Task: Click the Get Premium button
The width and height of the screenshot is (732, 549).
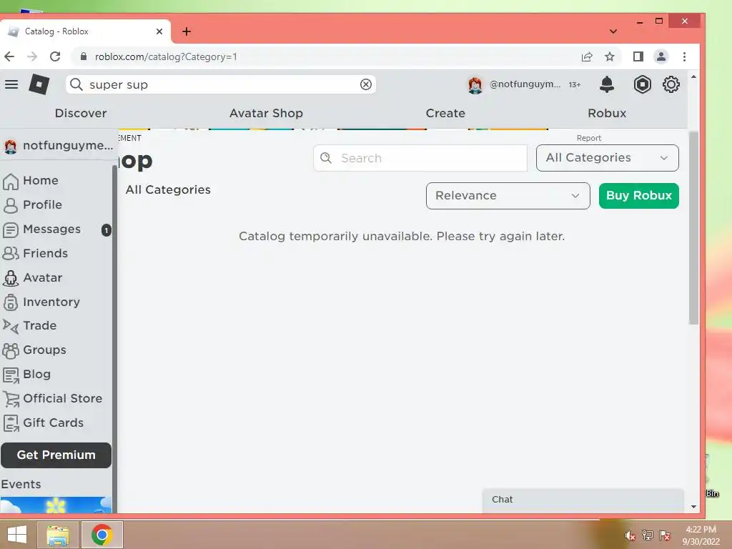Action: pos(56,455)
